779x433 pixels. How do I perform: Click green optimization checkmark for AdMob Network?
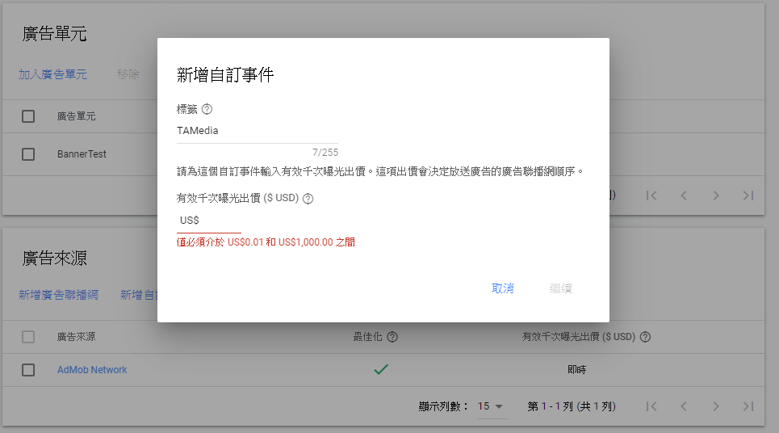click(381, 369)
